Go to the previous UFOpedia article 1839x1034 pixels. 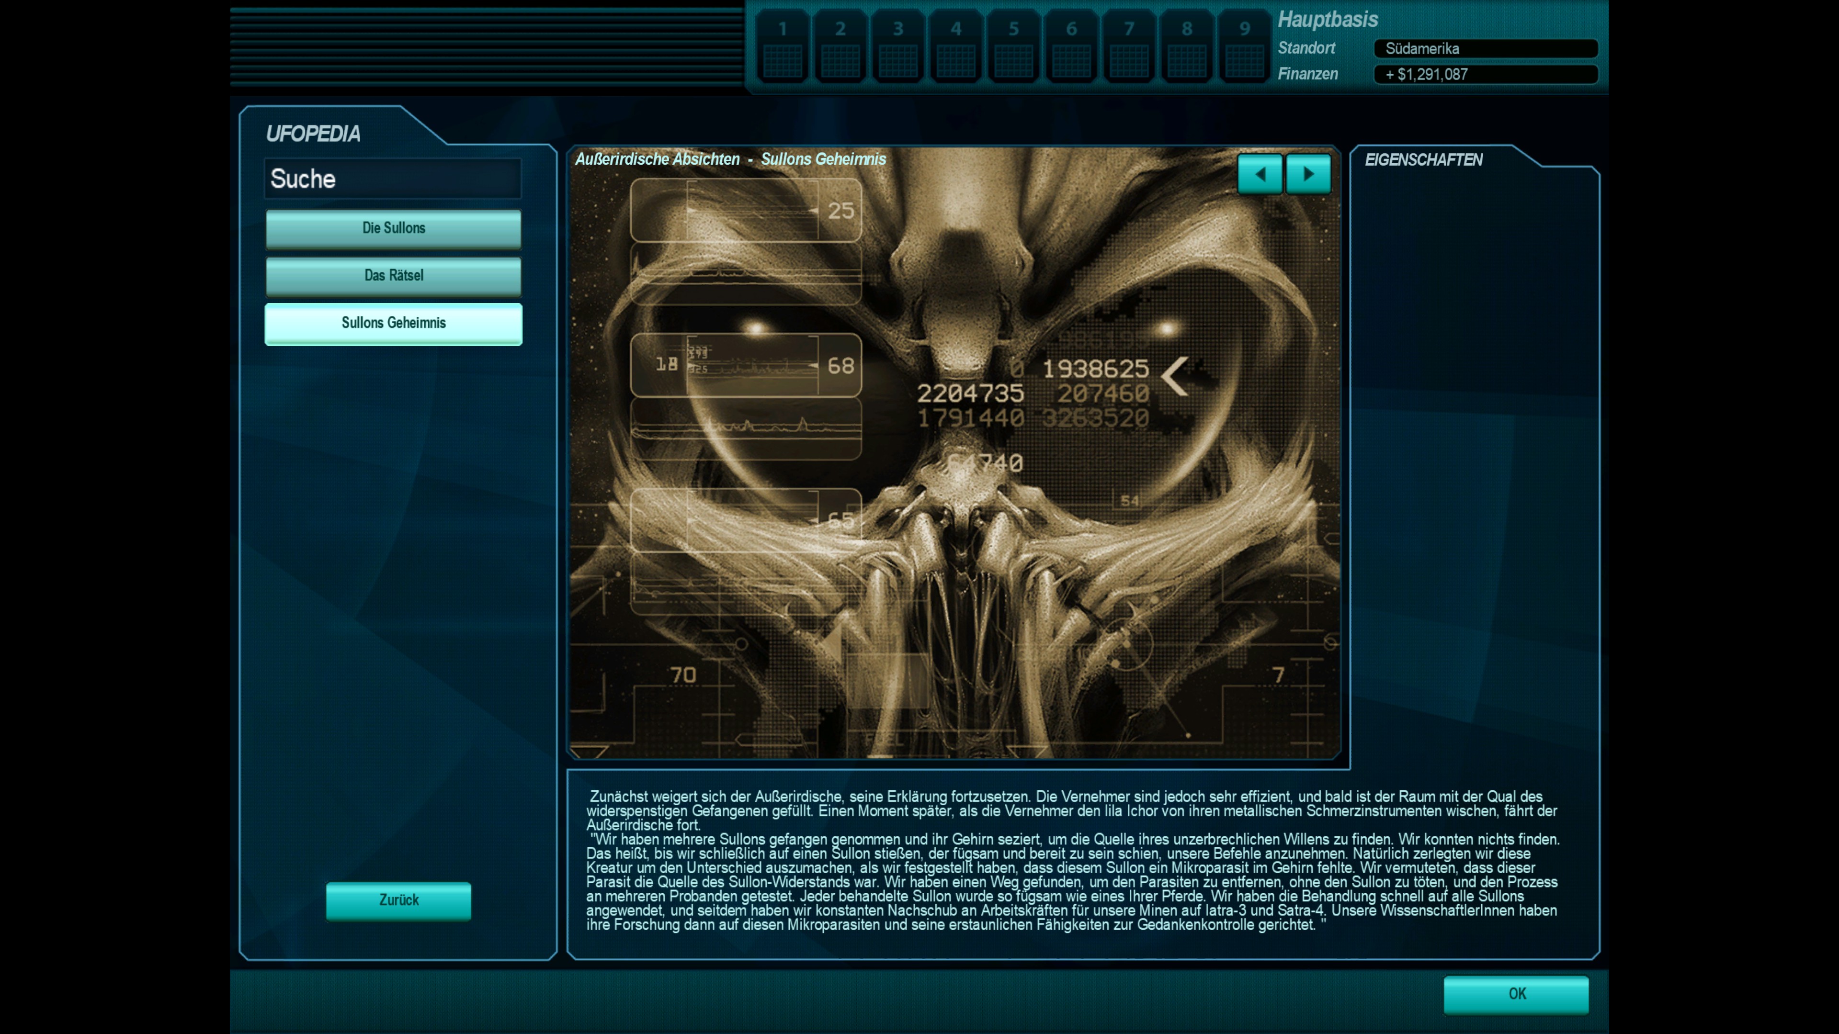[1260, 174]
